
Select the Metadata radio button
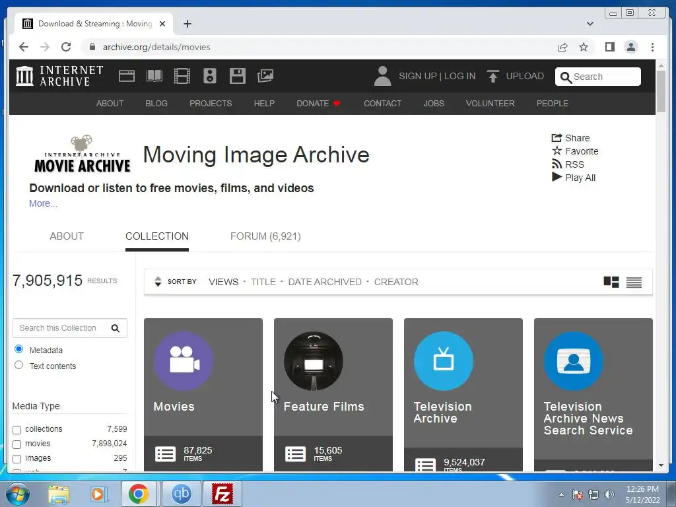tap(18, 349)
